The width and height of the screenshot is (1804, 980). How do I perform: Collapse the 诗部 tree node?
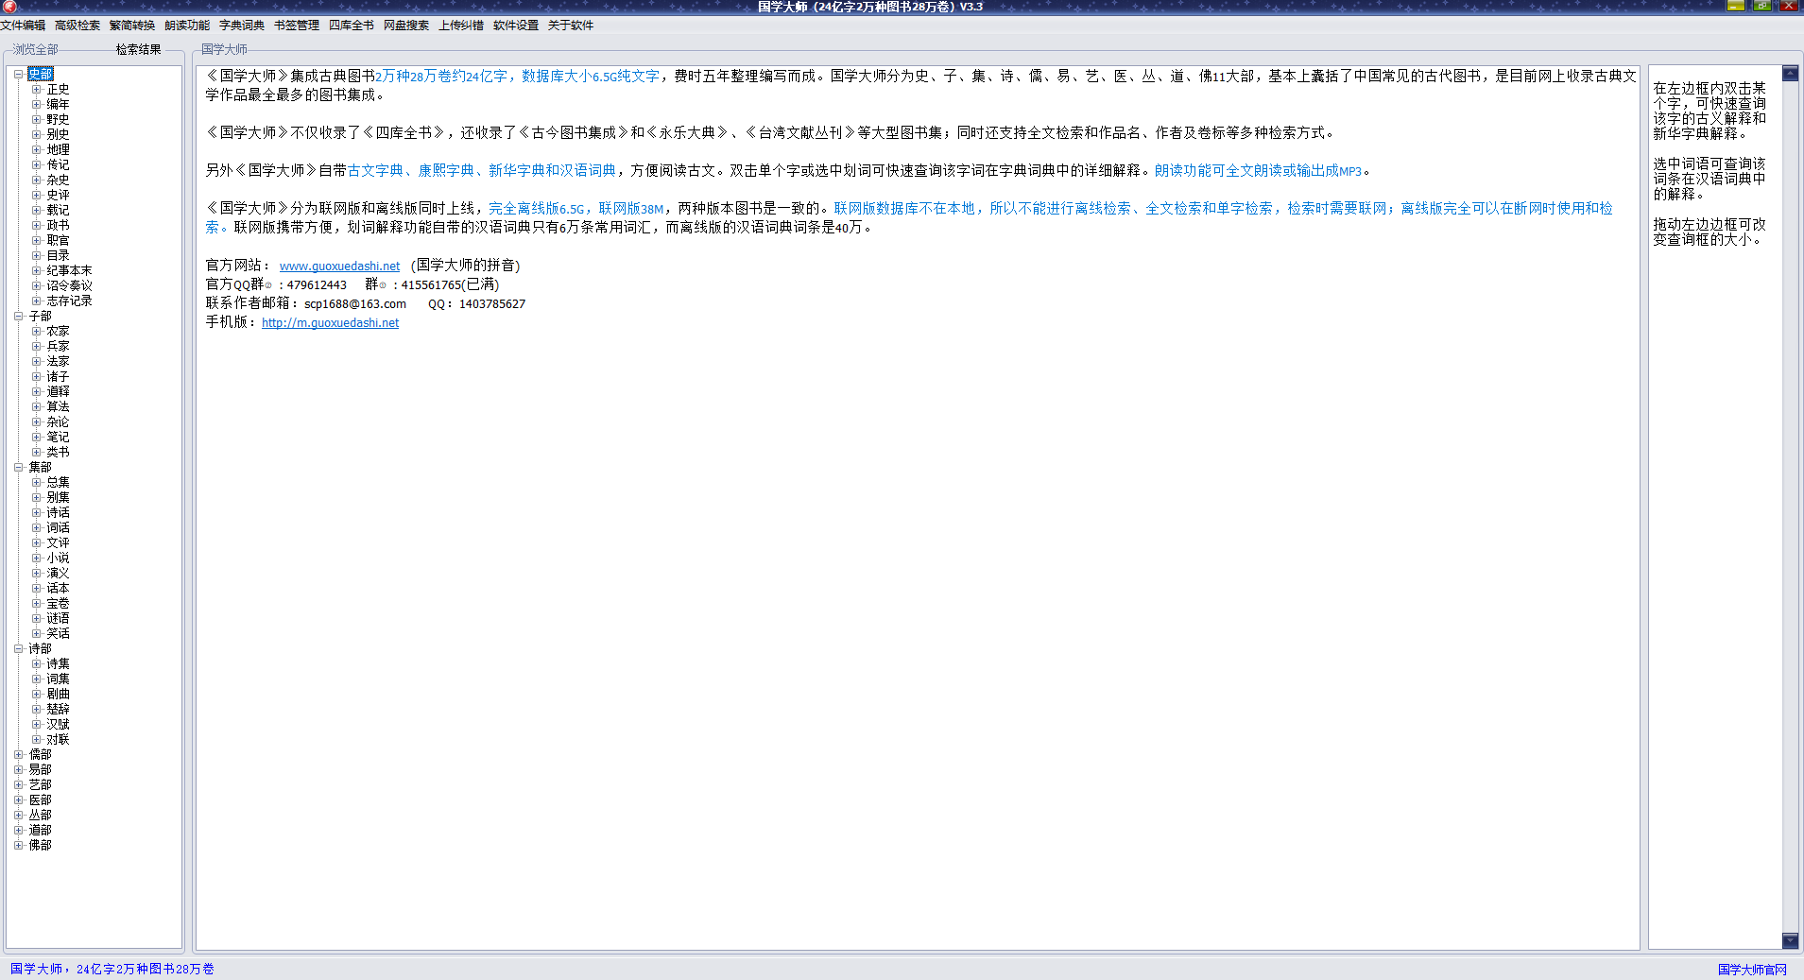coord(18,648)
